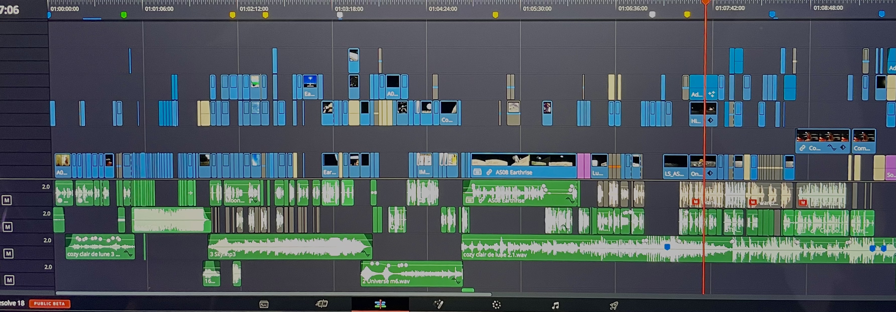Click the red playhead handle
The height and width of the screenshot is (312, 896).
click(x=706, y=2)
